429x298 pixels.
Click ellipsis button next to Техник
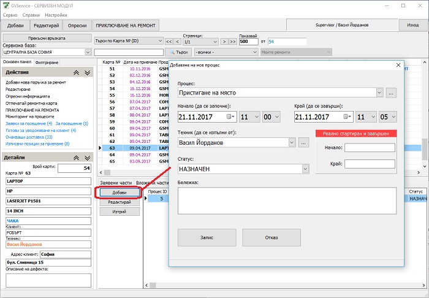tap(304, 143)
